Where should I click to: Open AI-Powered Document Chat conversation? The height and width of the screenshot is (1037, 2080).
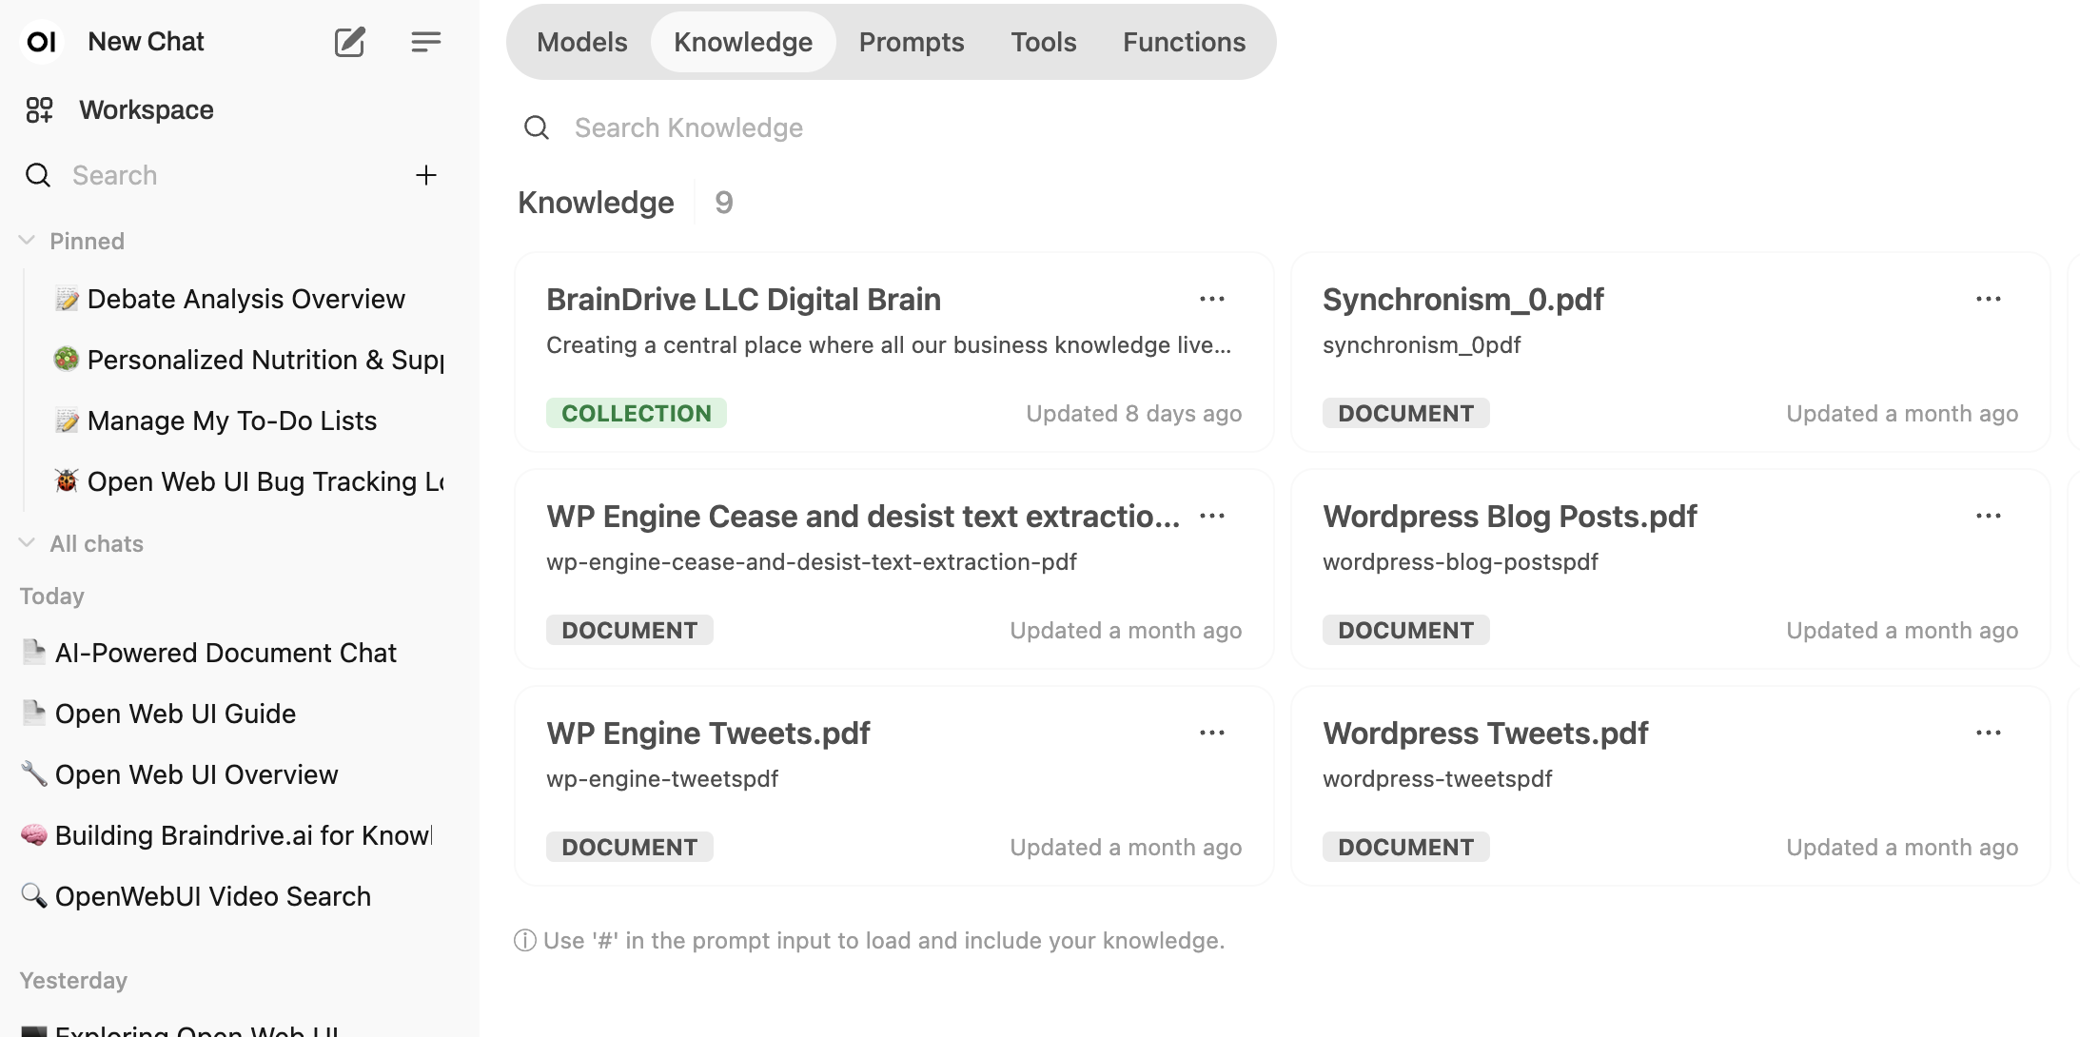point(226,654)
